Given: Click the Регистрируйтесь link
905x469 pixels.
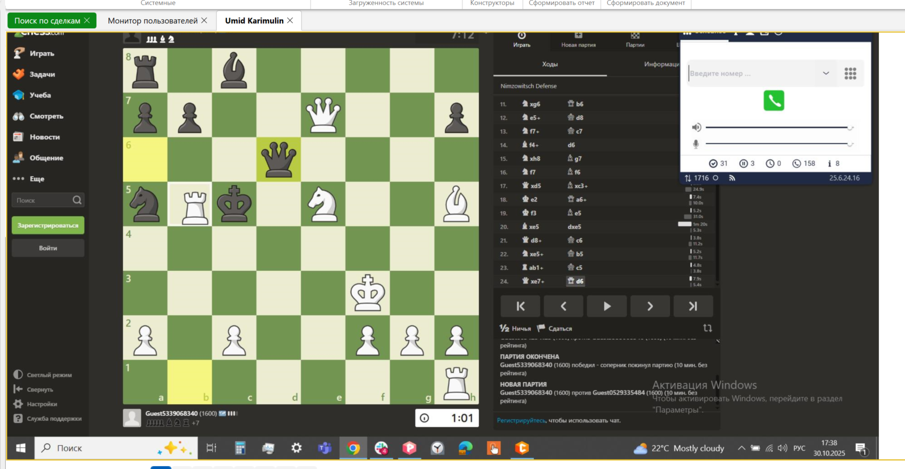Looking at the screenshot, I should (521, 421).
